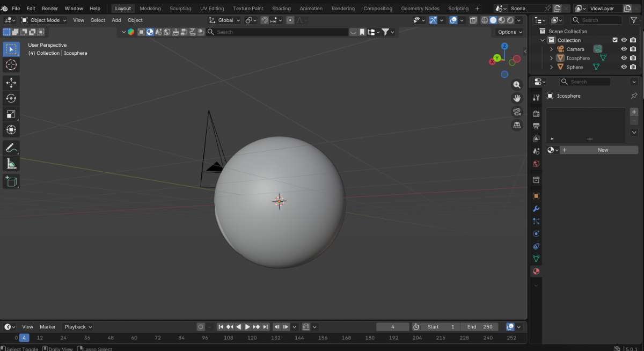
Task: Click the Cursor tool
Action: (11, 65)
